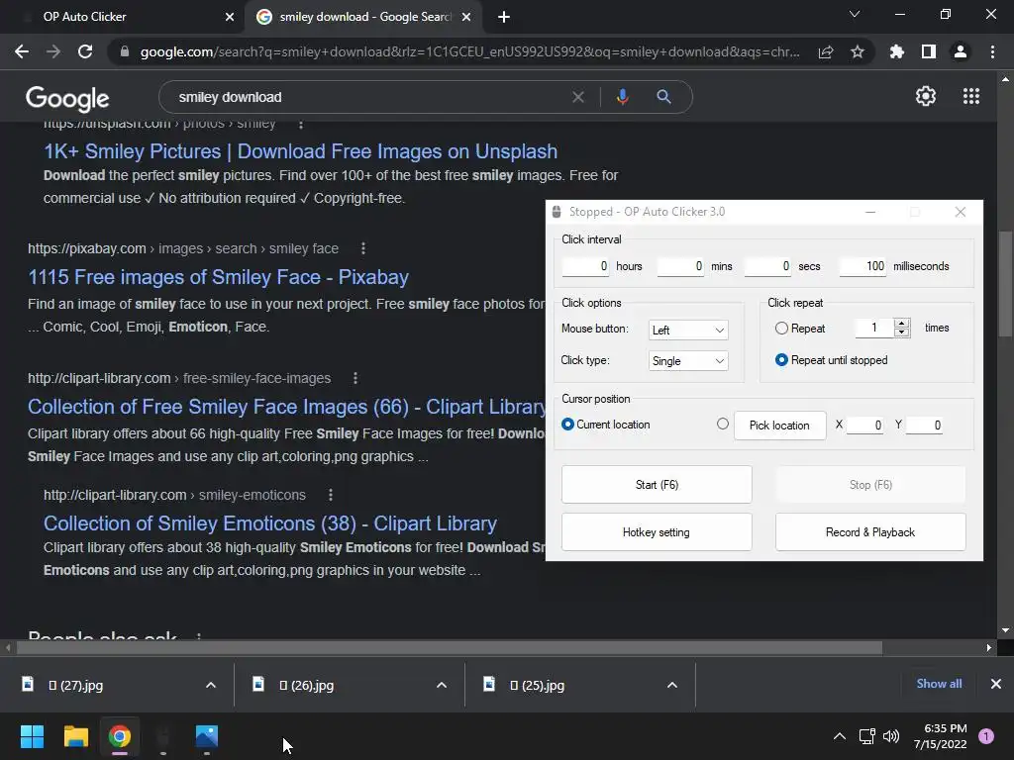Open the (27).jpg downloaded file
The height and width of the screenshot is (760, 1014).
(75, 685)
